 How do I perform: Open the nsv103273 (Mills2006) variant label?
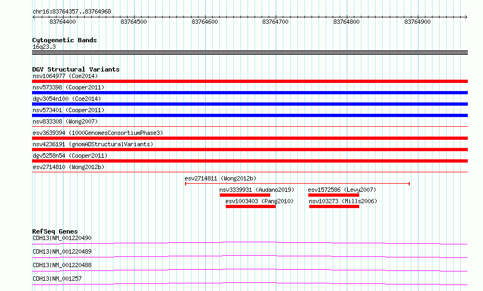[343, 201]
